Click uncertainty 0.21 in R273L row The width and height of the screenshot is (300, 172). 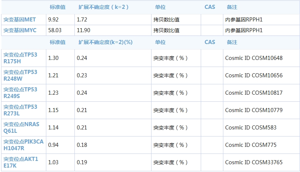tap(82, 110)
